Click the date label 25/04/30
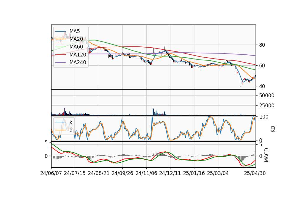This screenshot has width=284, height=204. (x=255, y=173)
